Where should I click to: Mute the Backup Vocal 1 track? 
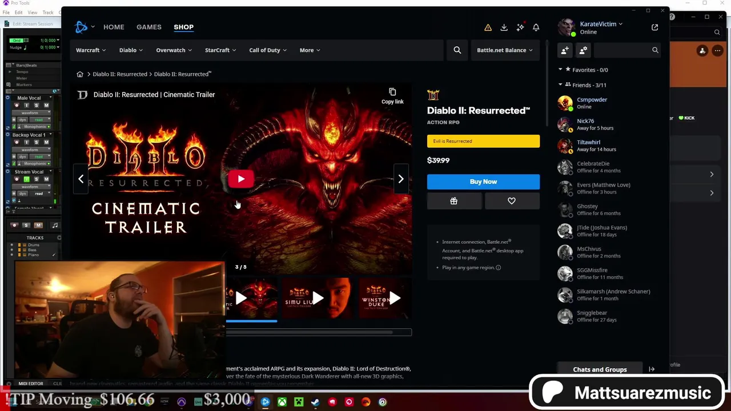(46, 142)
